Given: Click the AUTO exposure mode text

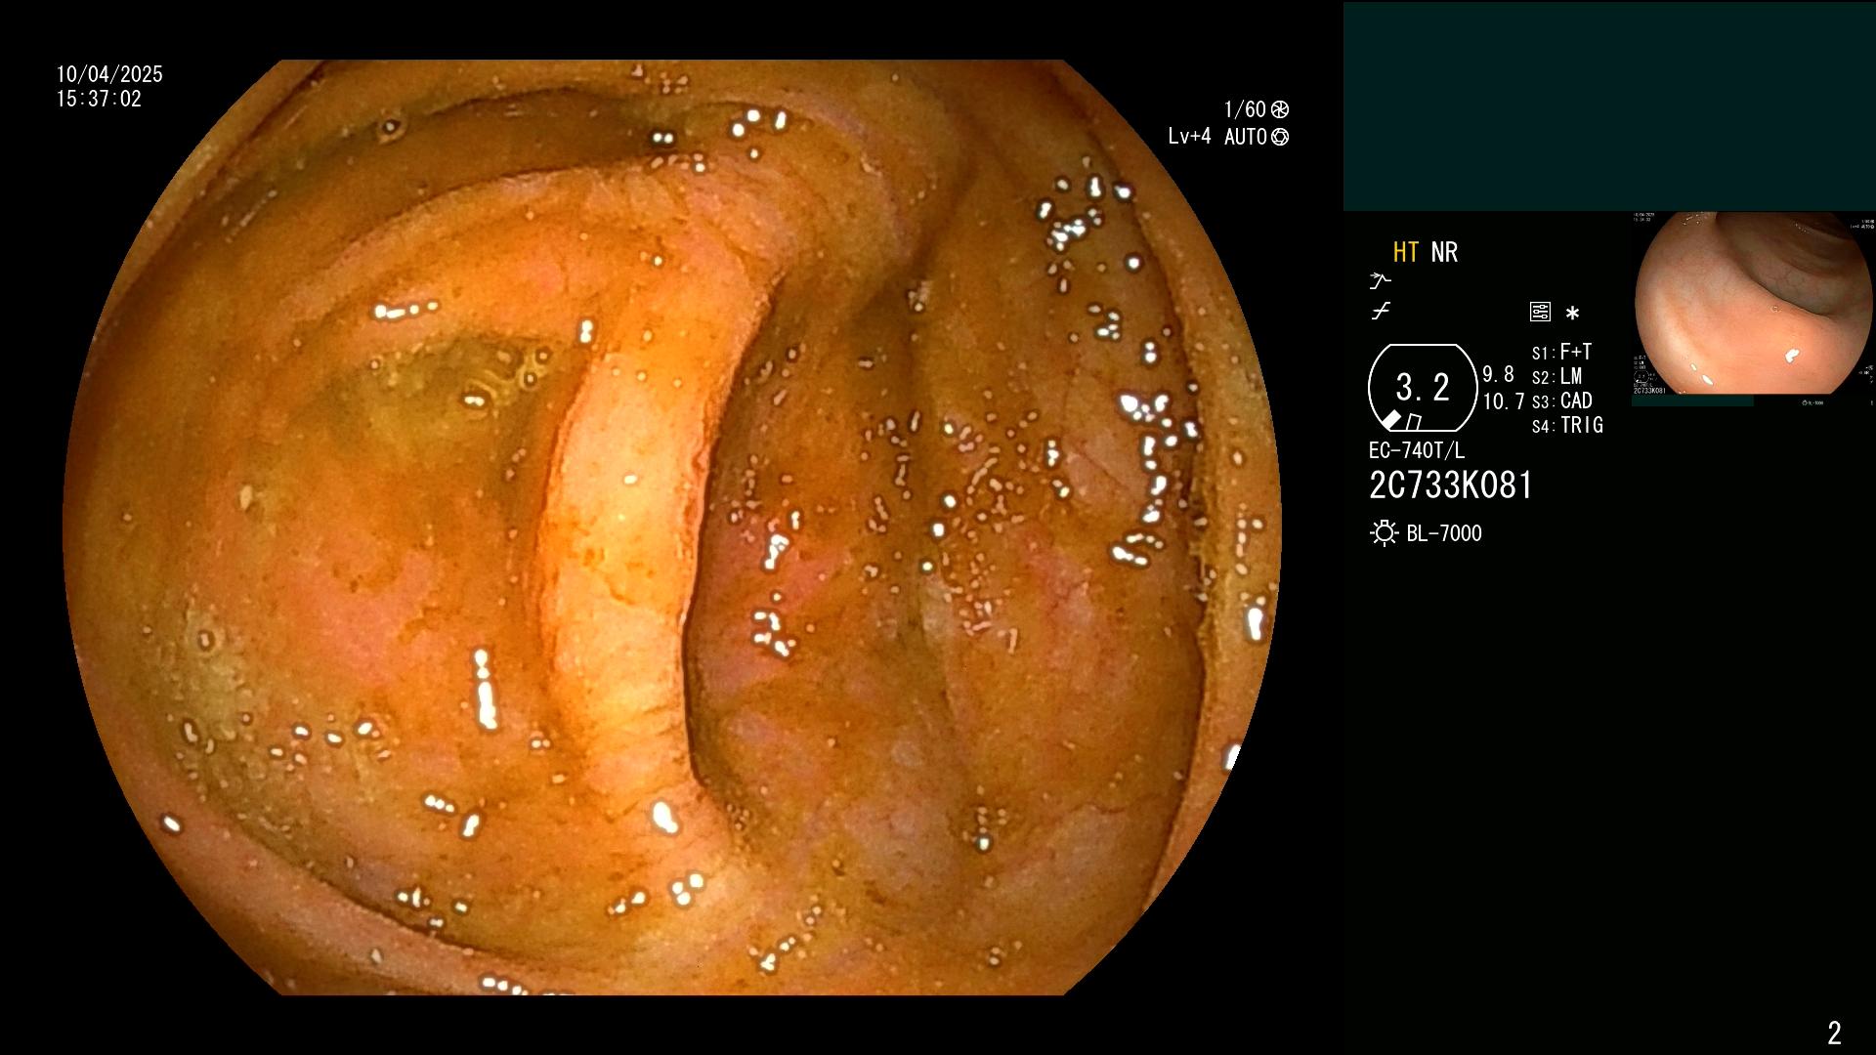Looking at the screenshot, I should (1246, 137).
